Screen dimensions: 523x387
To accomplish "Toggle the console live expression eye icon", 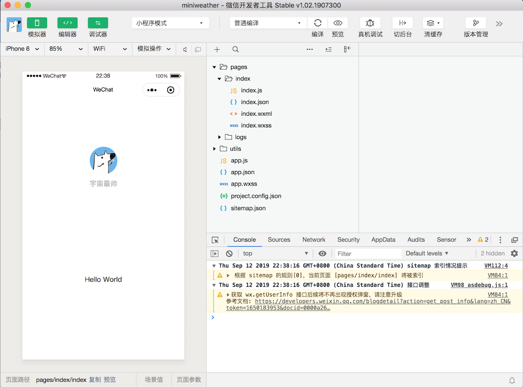I will [x=322, y=253].
